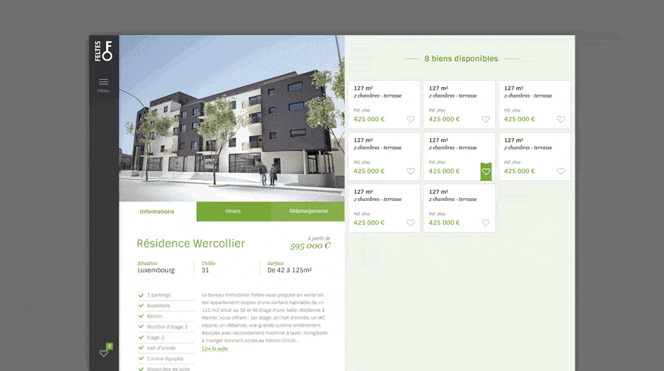Screen dimensions: 664x371
Task: Click the '595 000 €' starting price
Action: click(310, 246)
